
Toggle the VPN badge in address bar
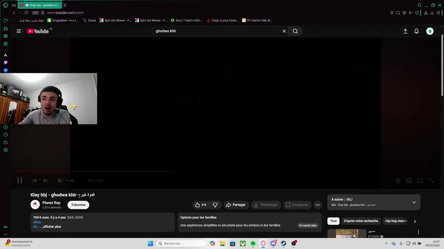click(35, 13)
